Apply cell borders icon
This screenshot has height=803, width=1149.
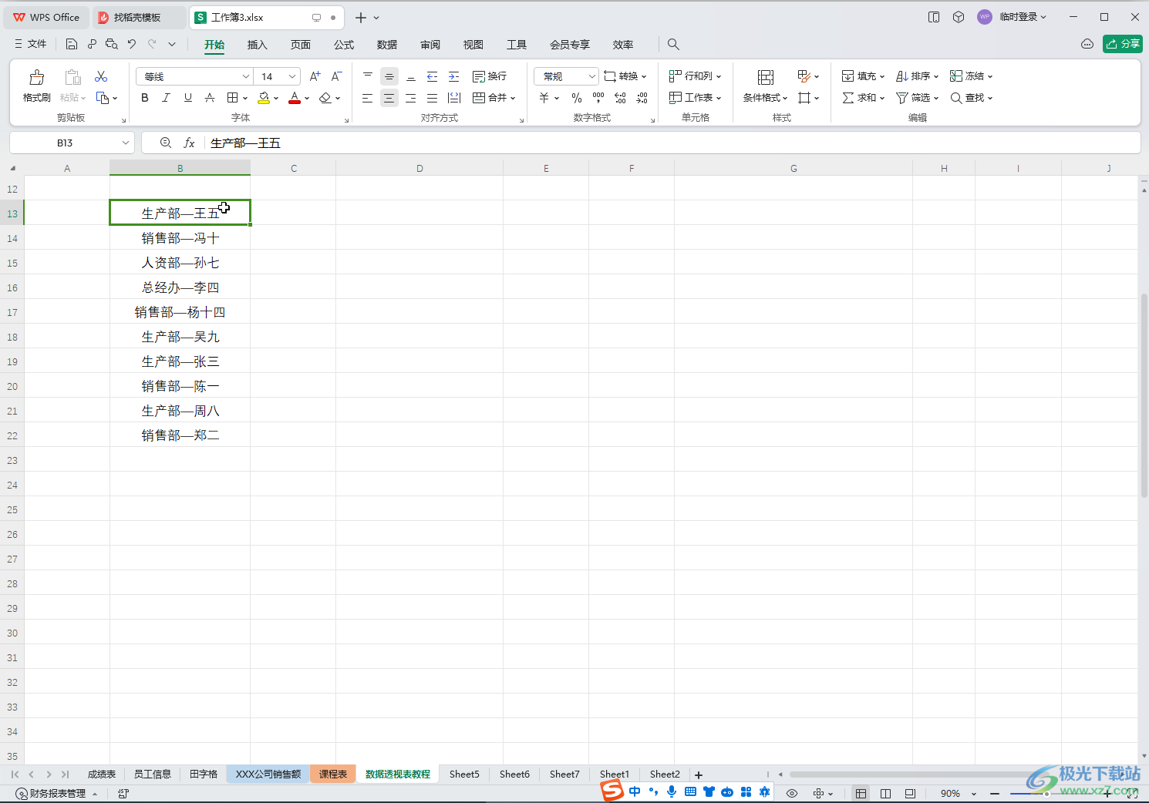pyautogui.click(x=232, y=98)
